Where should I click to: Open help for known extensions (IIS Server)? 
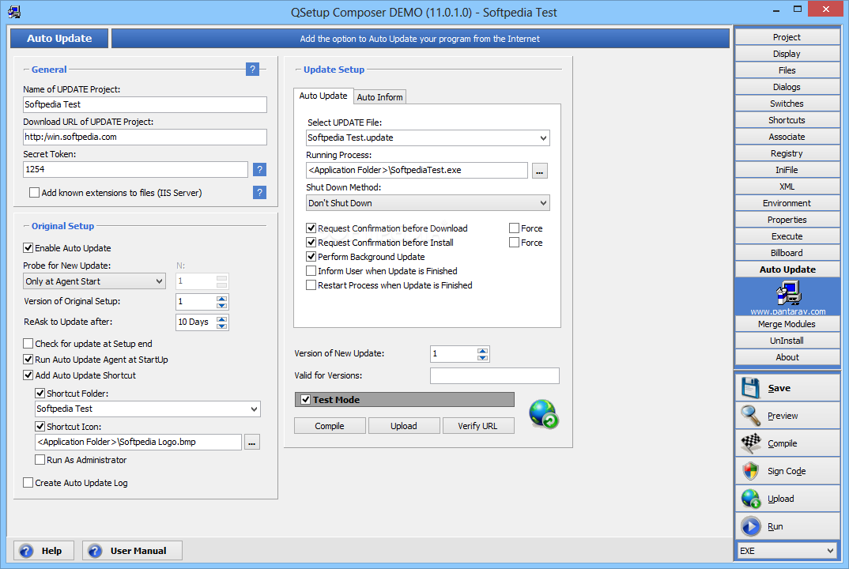pos(260,192)
